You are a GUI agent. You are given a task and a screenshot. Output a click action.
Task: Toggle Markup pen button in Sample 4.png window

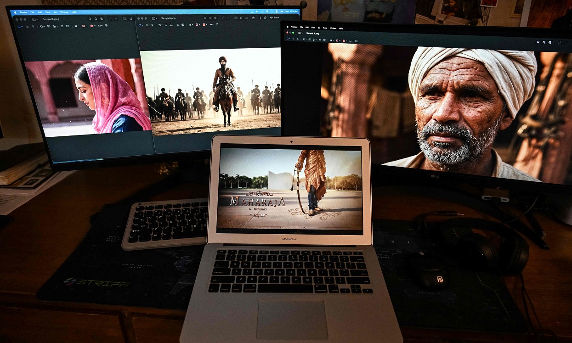click(x=559, y=42)
